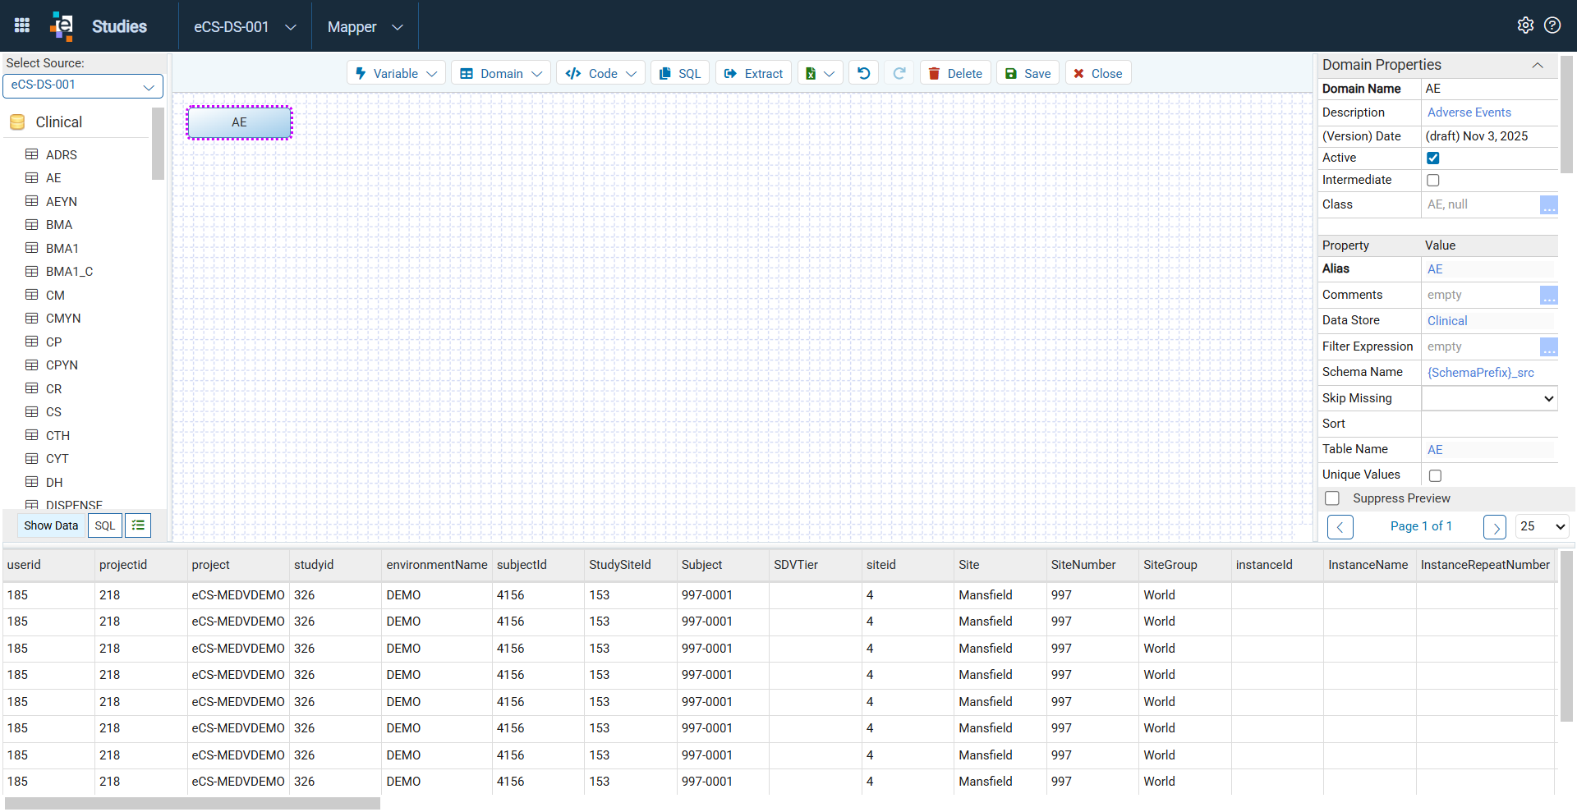This screenshot has height=812, width=1577.
Task: Go to next preview page
Action: (x=1495, y=527)
